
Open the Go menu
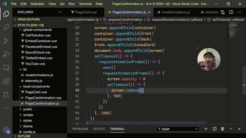pos(62,4)
